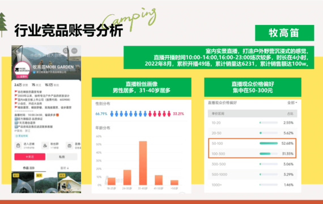This screenshot has width=323, height=204.
Task: Tap the shop bag icon 进入店铺
Action: tap(18, 146)
